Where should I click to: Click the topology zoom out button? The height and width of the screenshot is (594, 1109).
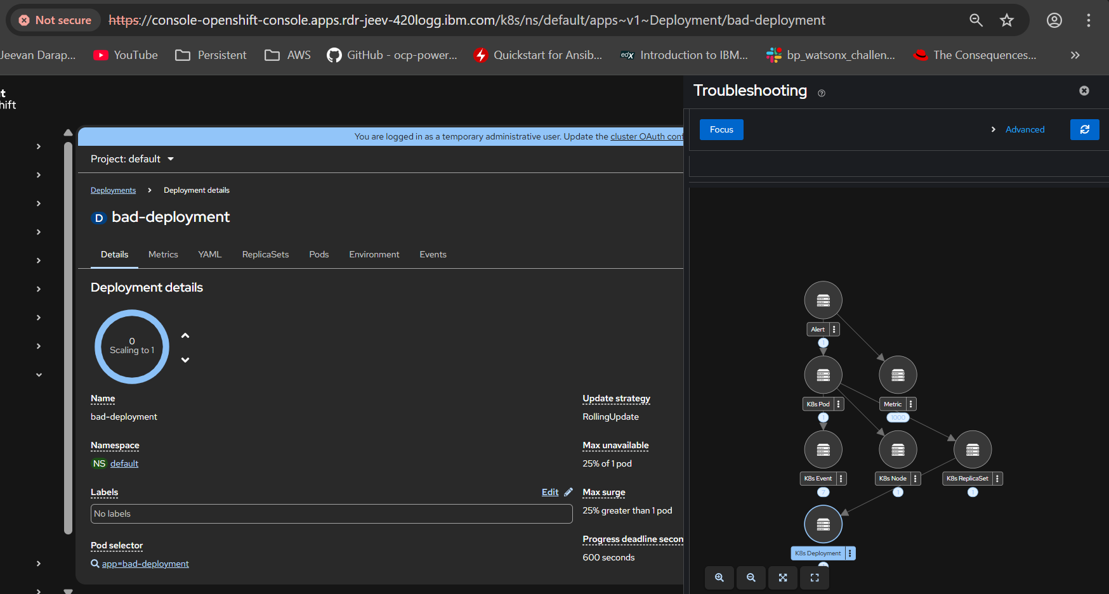tap(751, 578)
